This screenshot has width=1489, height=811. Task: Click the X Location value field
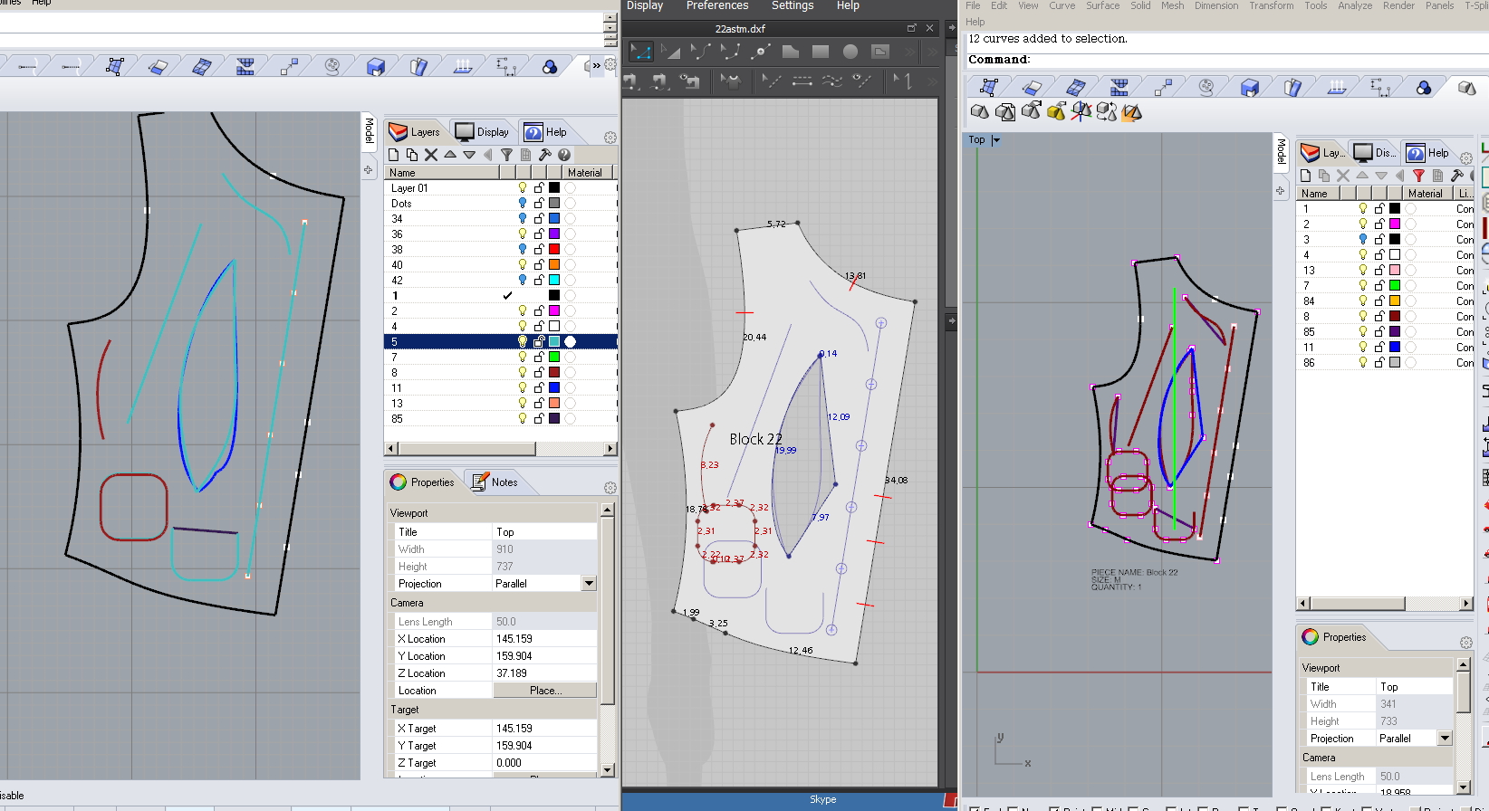(x=544, y=639)
